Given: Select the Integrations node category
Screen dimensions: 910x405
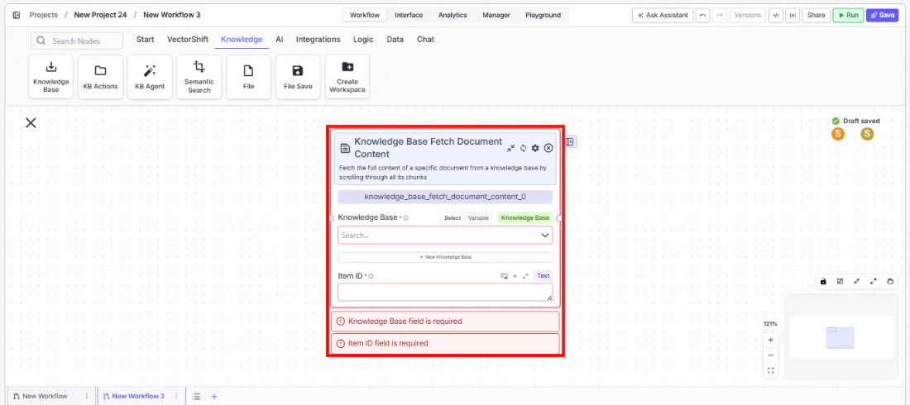Looking at the screenshot, I should pyautogui.click(x=318, y=40).
